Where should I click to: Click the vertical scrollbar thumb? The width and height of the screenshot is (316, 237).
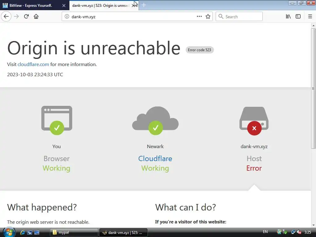point(313,89)
